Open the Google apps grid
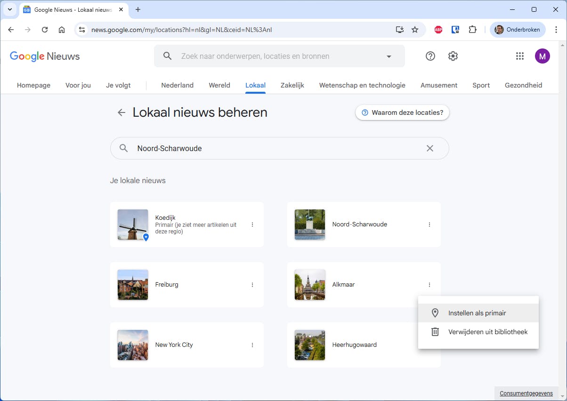 520,56
